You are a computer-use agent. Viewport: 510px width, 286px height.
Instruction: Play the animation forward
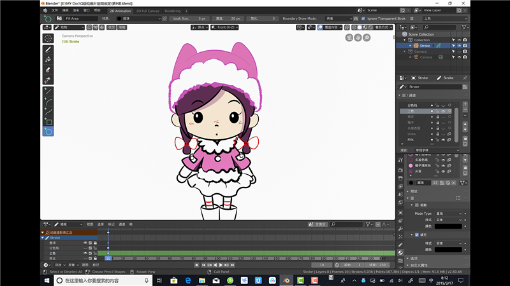click(x=221, y=265)
